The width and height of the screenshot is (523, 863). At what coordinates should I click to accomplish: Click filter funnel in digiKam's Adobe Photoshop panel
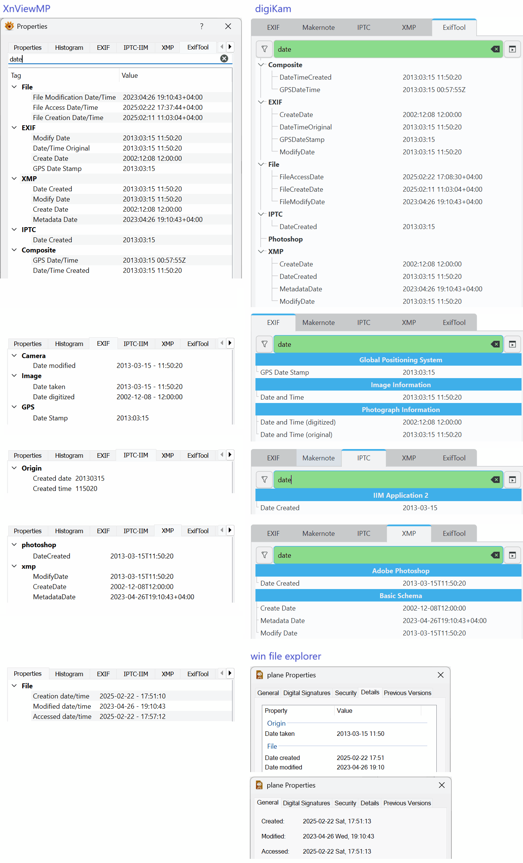click(265, 555)
